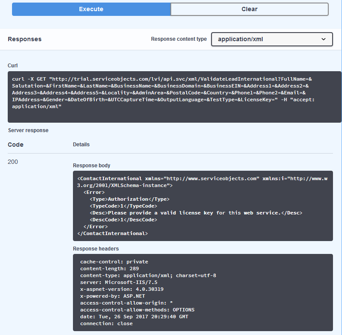Click inside the Curl command box
This screenshot has width=342, height=335.
coord(175,97)
